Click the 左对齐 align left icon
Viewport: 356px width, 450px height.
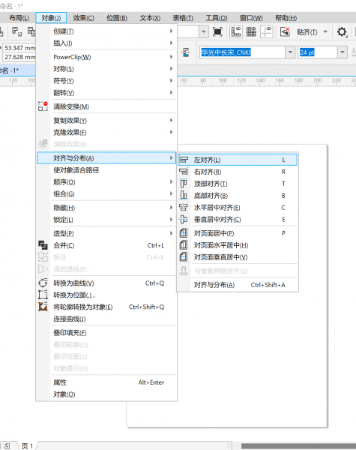184,160
